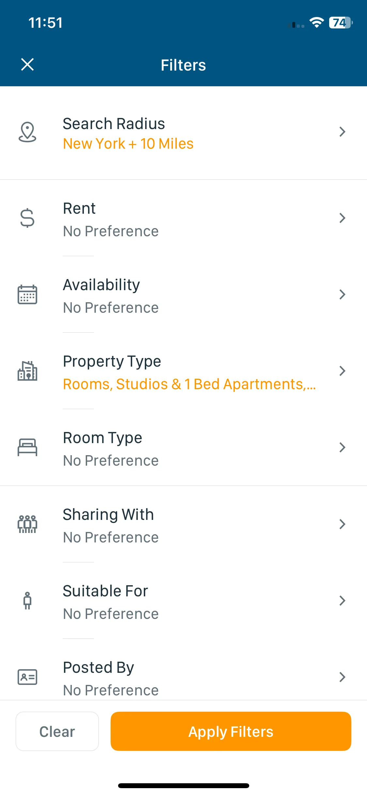Tap the location pin Search Radius icon
This screenshot has width=367, height=796.
click(27, 132)
